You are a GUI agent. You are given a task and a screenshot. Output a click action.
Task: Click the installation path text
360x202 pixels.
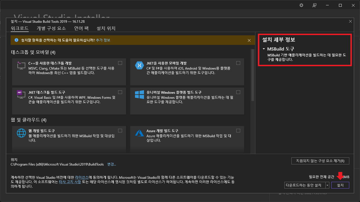pos(57,164)
